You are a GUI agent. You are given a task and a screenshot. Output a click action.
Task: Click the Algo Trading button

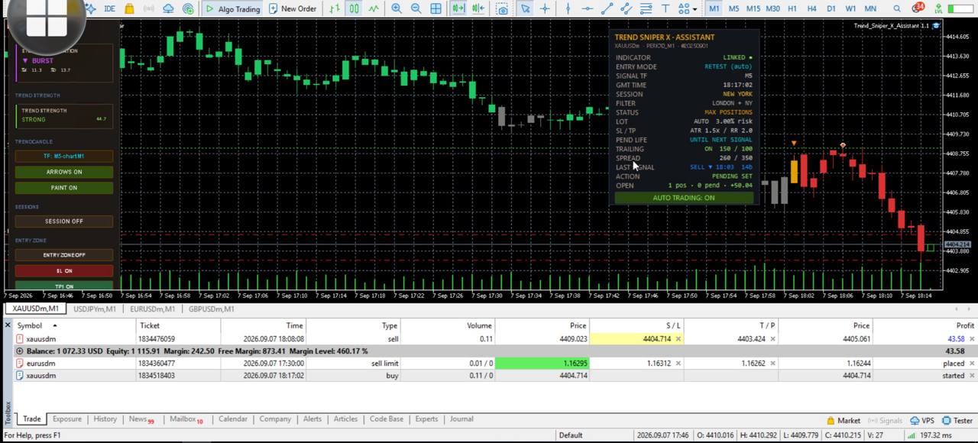click(x=233, y=8)
